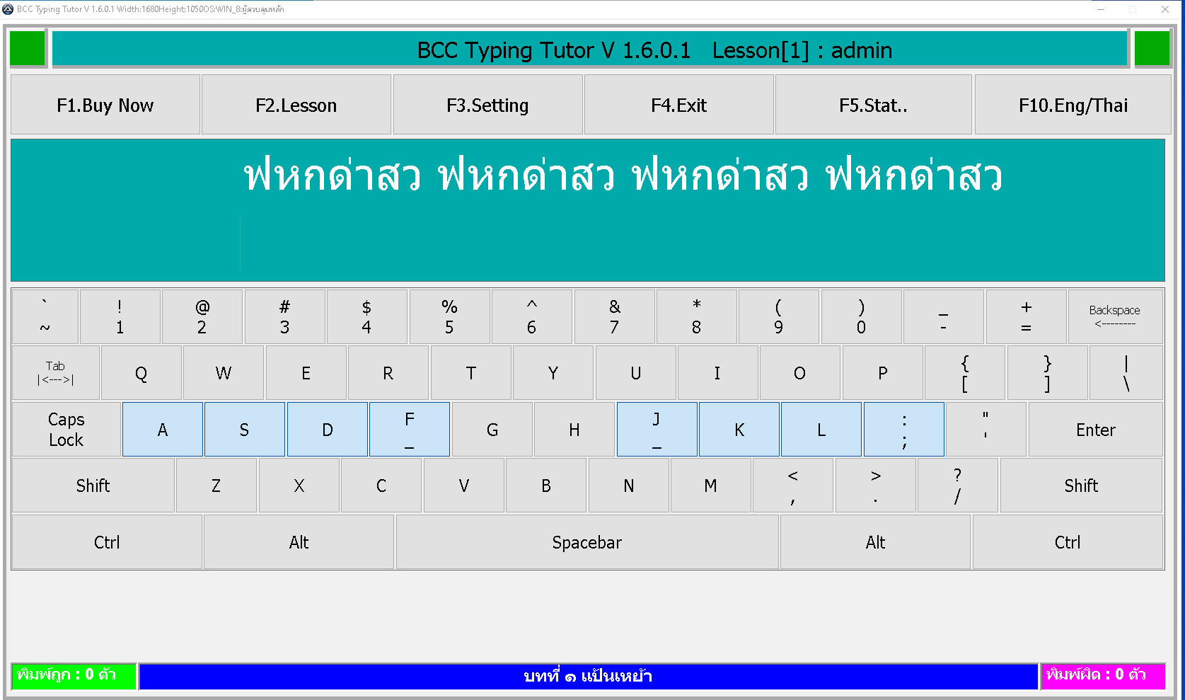
Task: Click the green square left of the title
Action: tap(28, 49)
